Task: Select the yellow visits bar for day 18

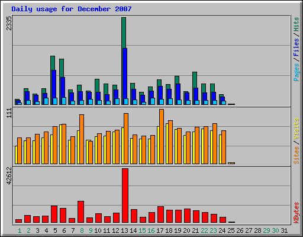Action: coord(167,143)
